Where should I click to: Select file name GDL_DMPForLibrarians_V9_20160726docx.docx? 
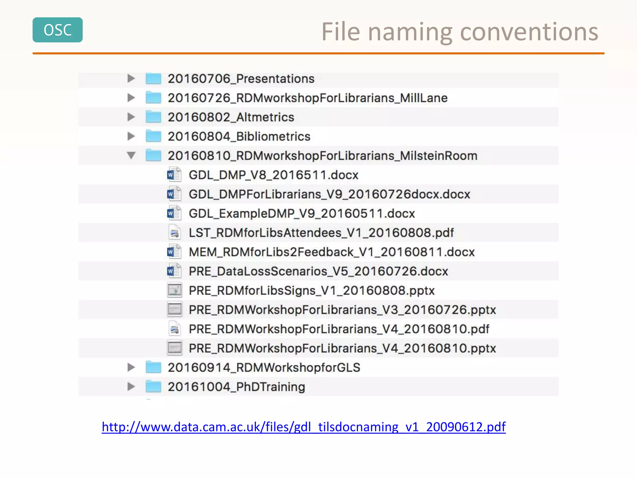coord(330,194)
